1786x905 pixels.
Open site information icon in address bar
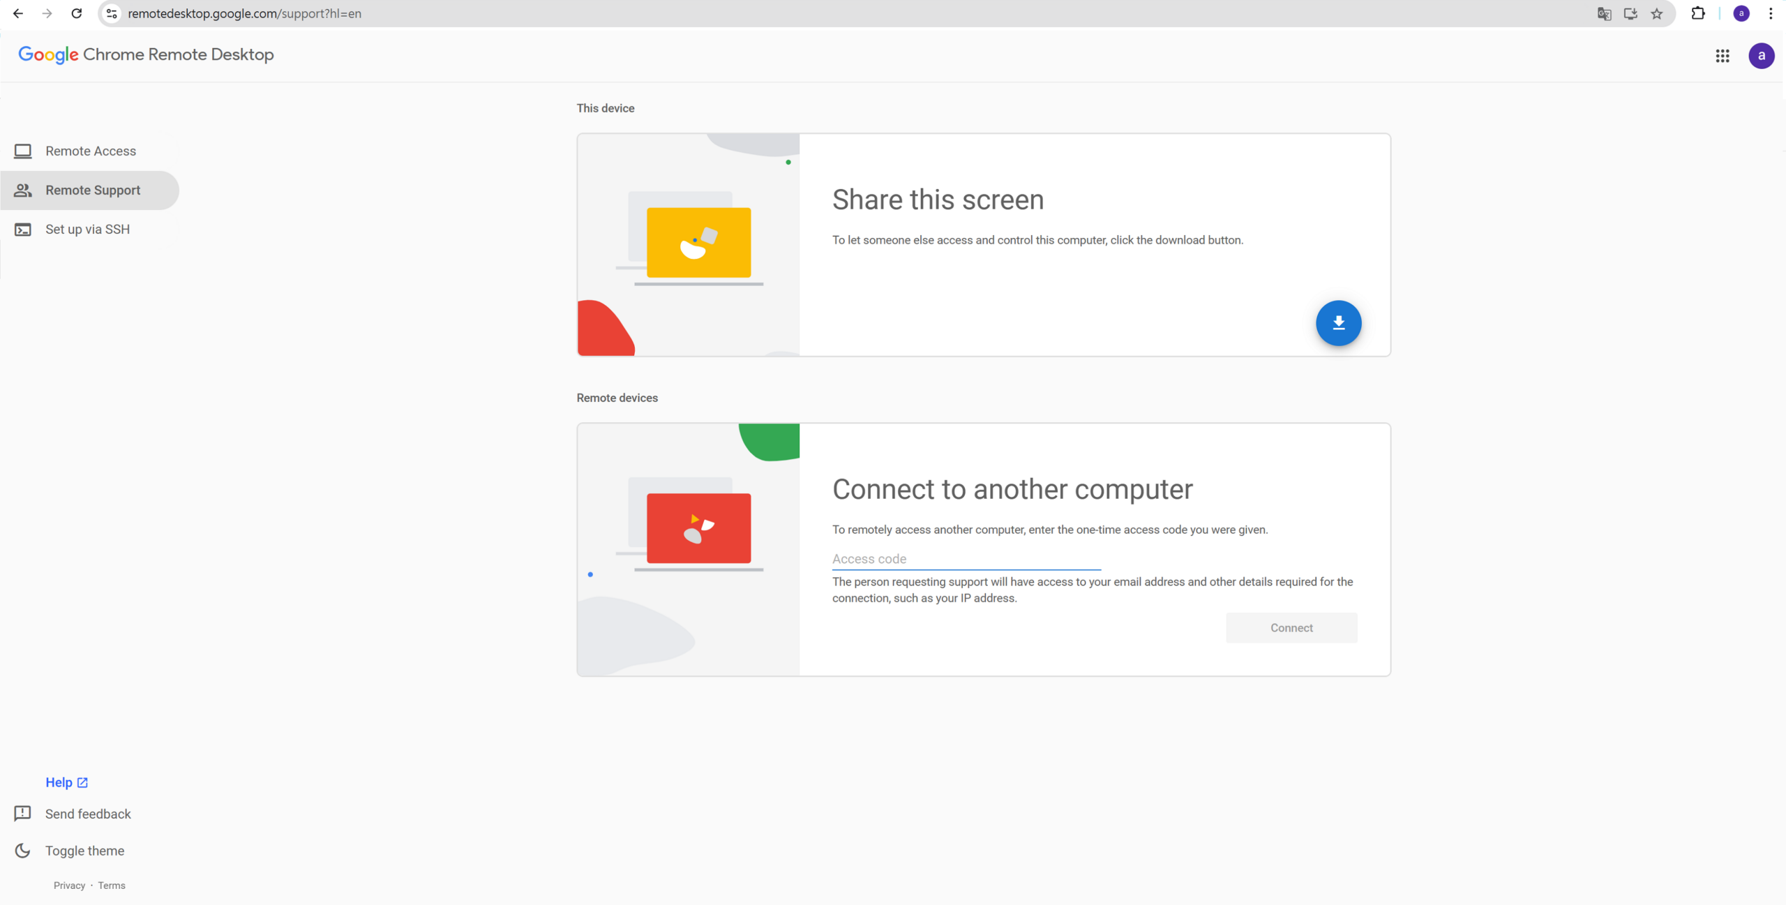(112, 13)
